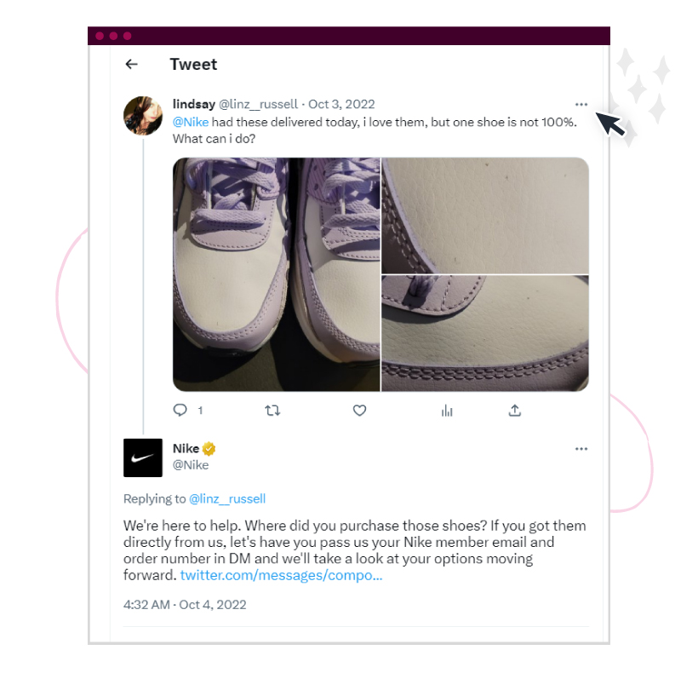
Task: Click the gold verified badge next to Nike
Action: point(209,448)
